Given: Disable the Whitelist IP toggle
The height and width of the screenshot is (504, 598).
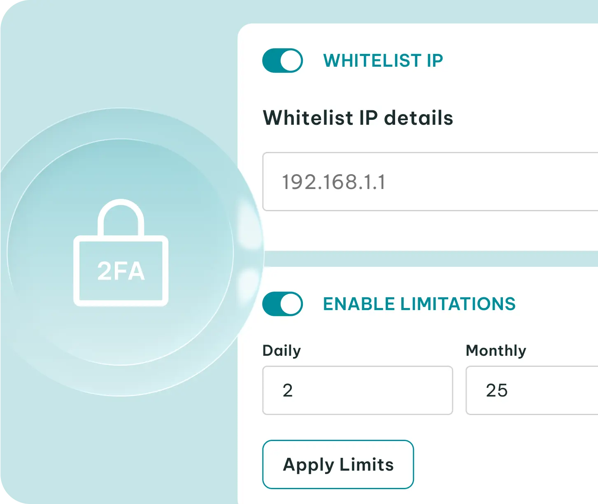Looking at the screenshot, I should [x=282, y=61].
